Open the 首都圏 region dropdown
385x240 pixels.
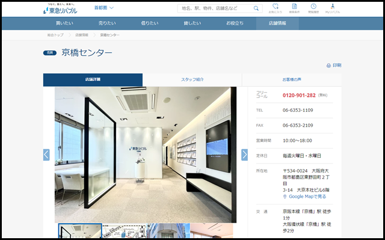pos(104,8)
